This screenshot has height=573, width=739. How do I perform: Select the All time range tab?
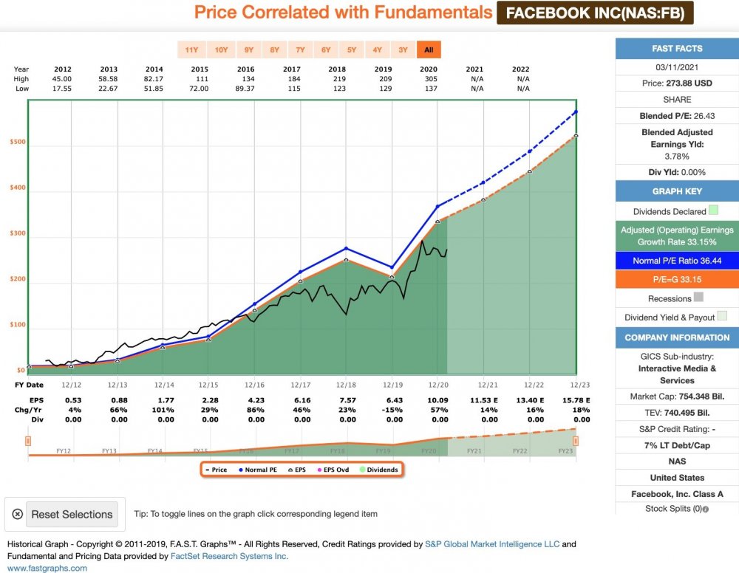point(428,50)
